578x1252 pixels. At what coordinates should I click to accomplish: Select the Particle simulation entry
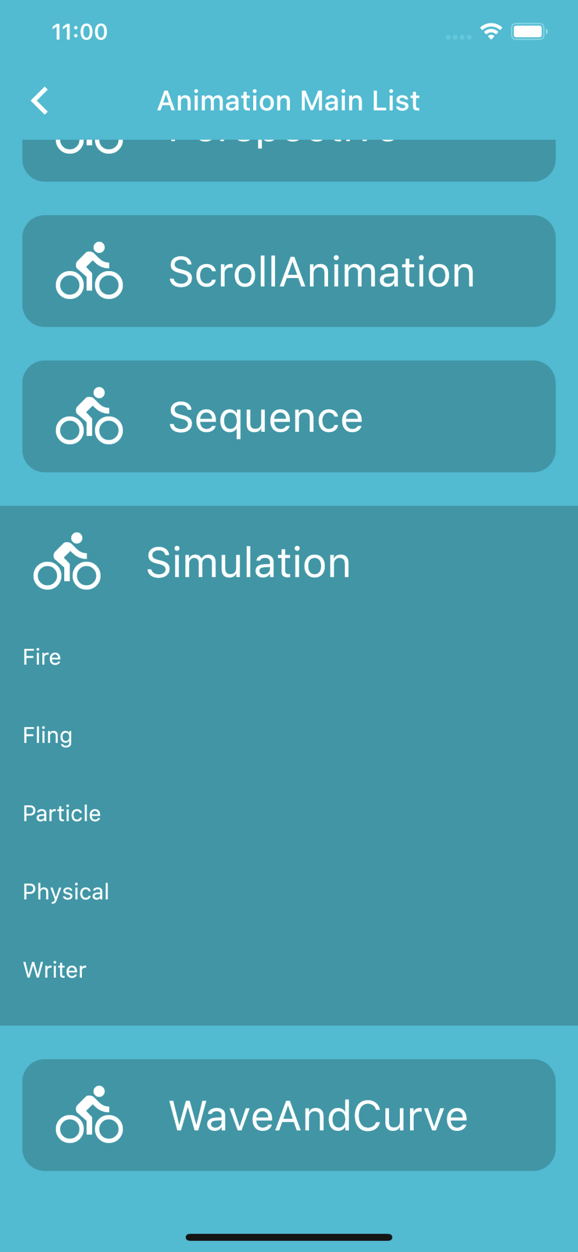(62, 814)
